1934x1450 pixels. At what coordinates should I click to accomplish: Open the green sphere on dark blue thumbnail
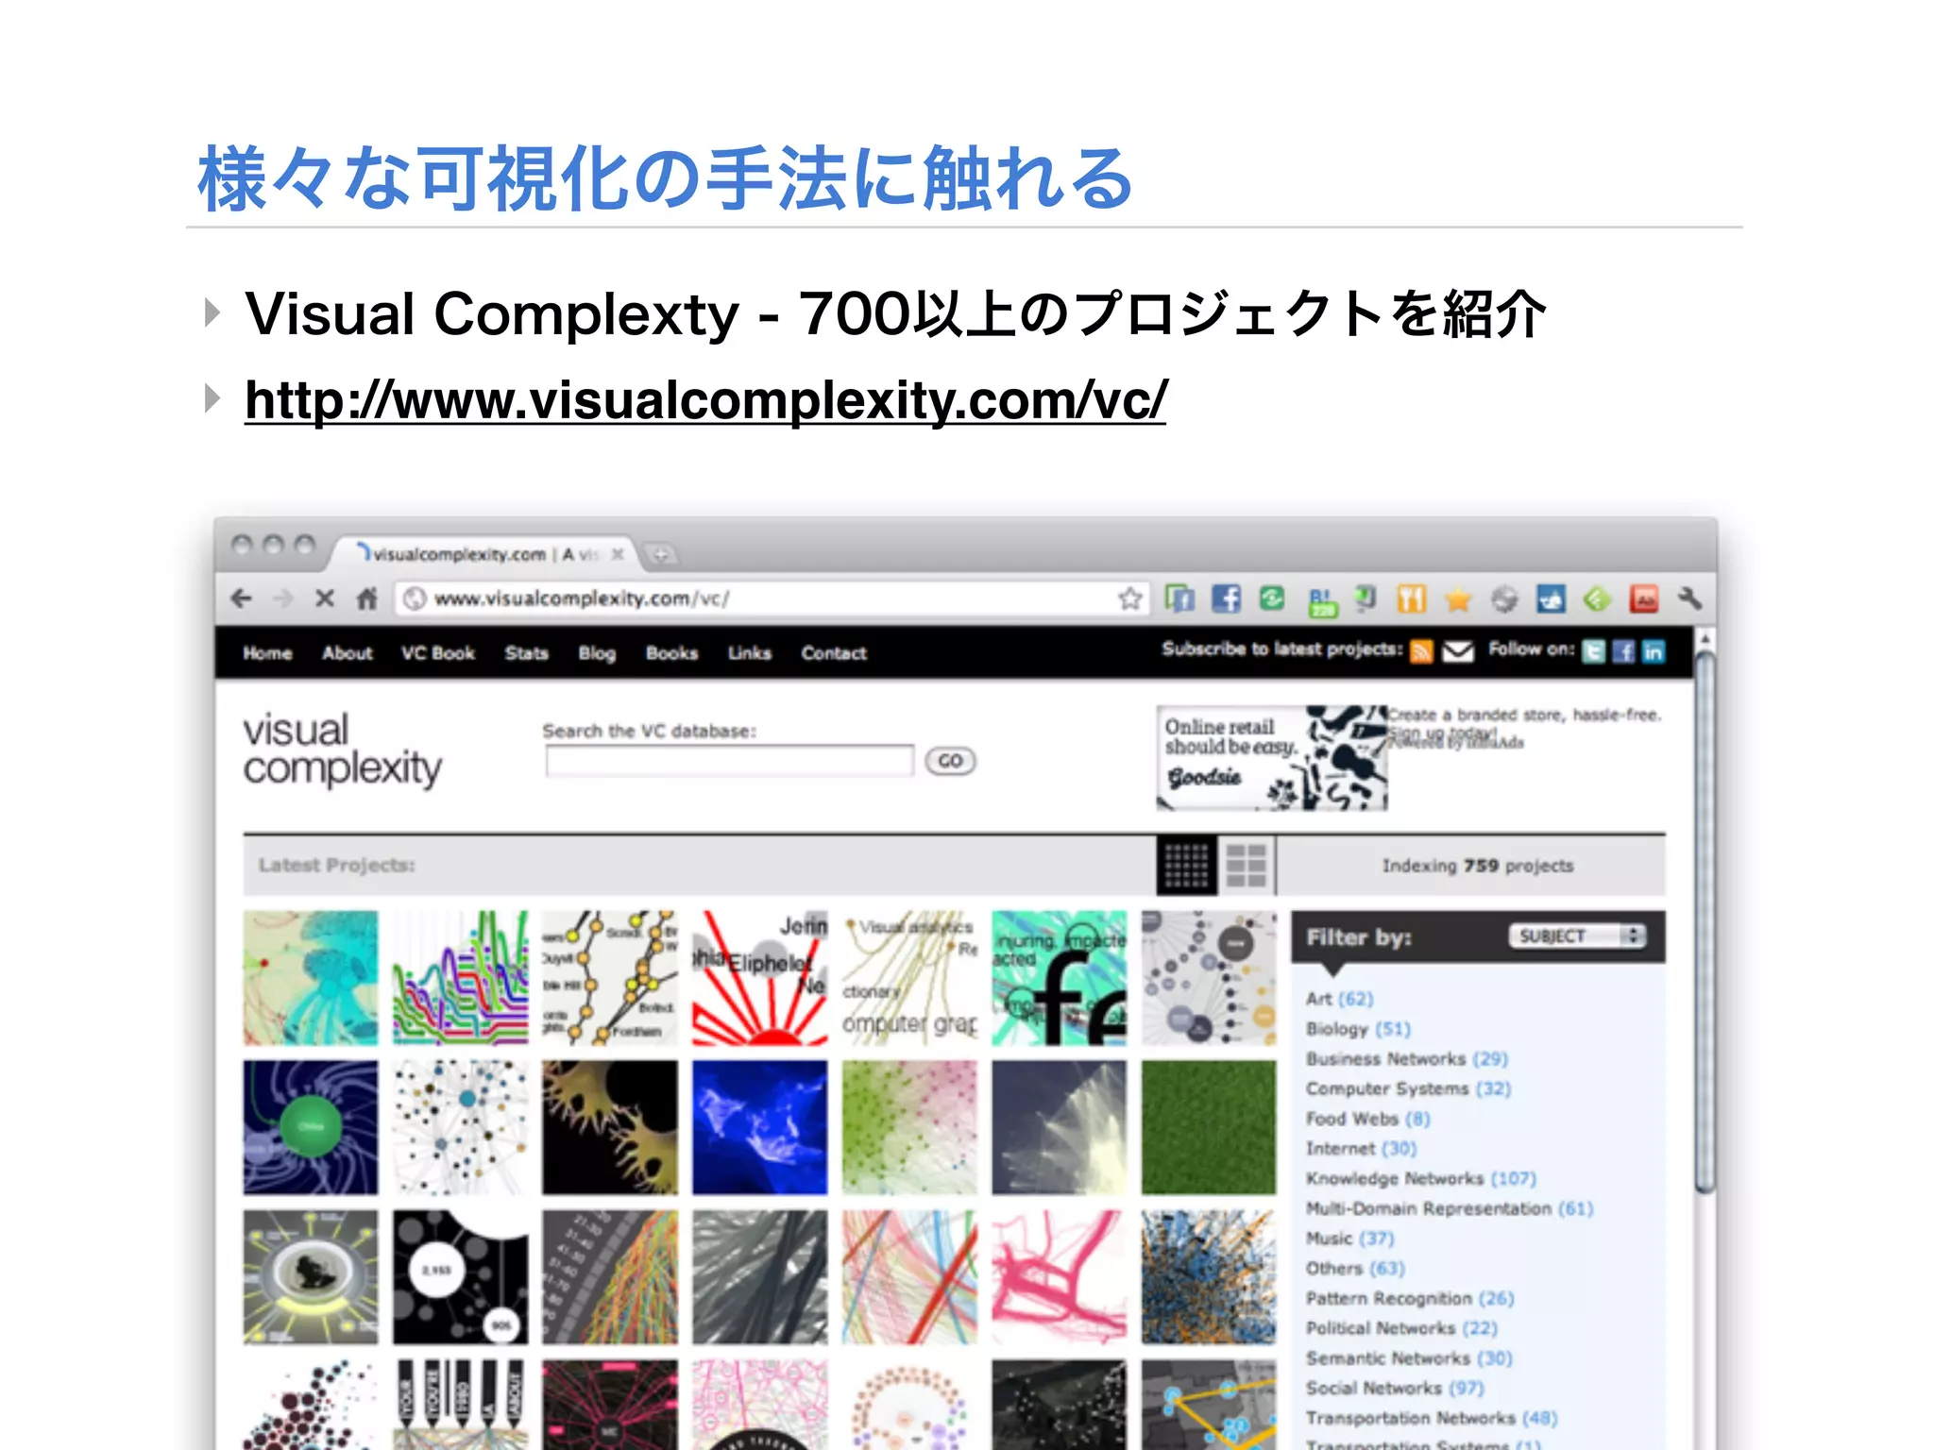click(310, 1128)
